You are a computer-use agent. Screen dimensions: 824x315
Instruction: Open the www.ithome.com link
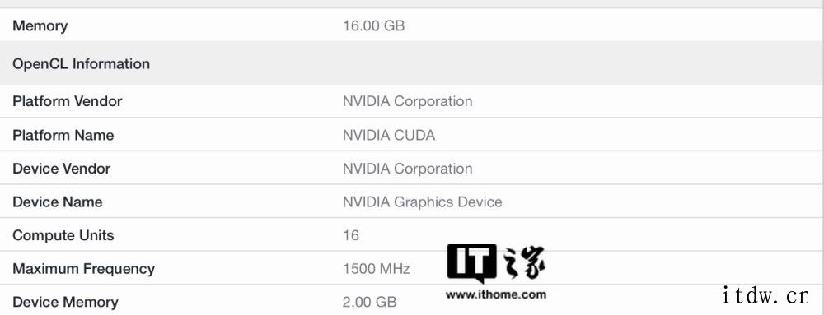coord(496,294)
